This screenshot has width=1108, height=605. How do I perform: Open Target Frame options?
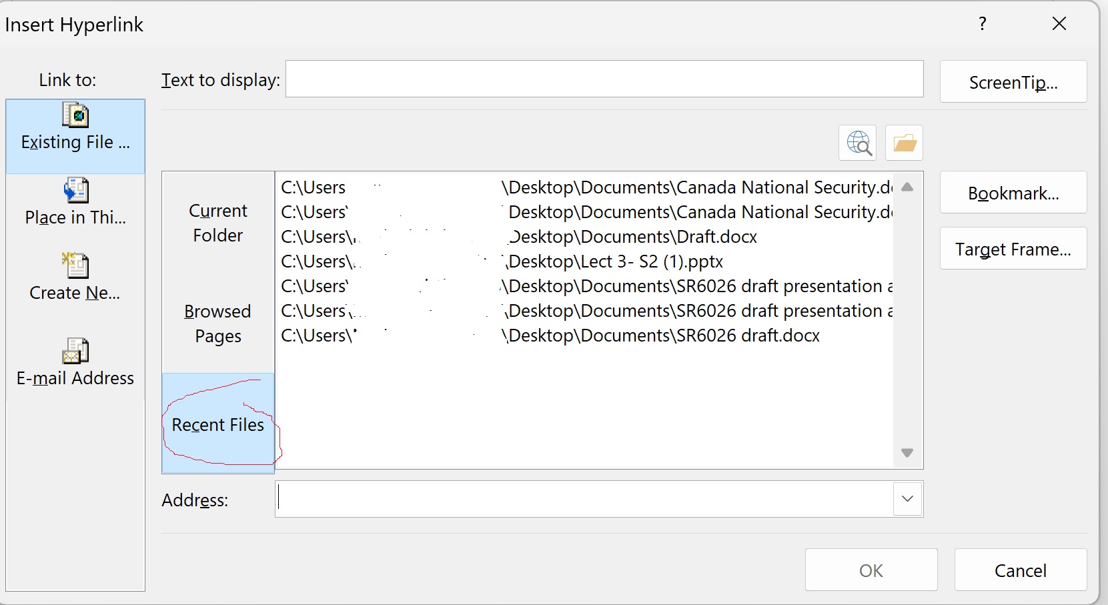tap(1013, 249)
